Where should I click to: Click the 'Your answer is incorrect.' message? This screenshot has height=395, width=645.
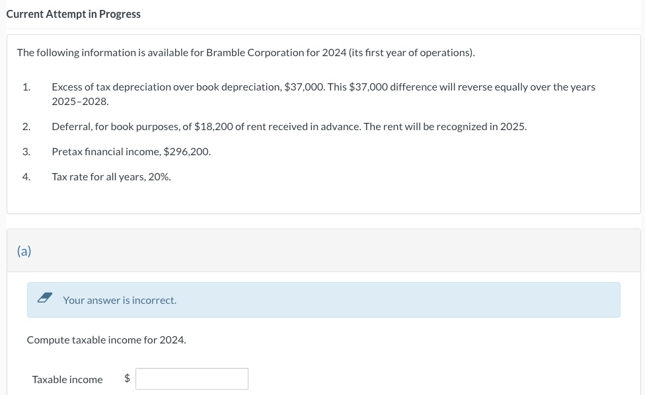point(120,300)
